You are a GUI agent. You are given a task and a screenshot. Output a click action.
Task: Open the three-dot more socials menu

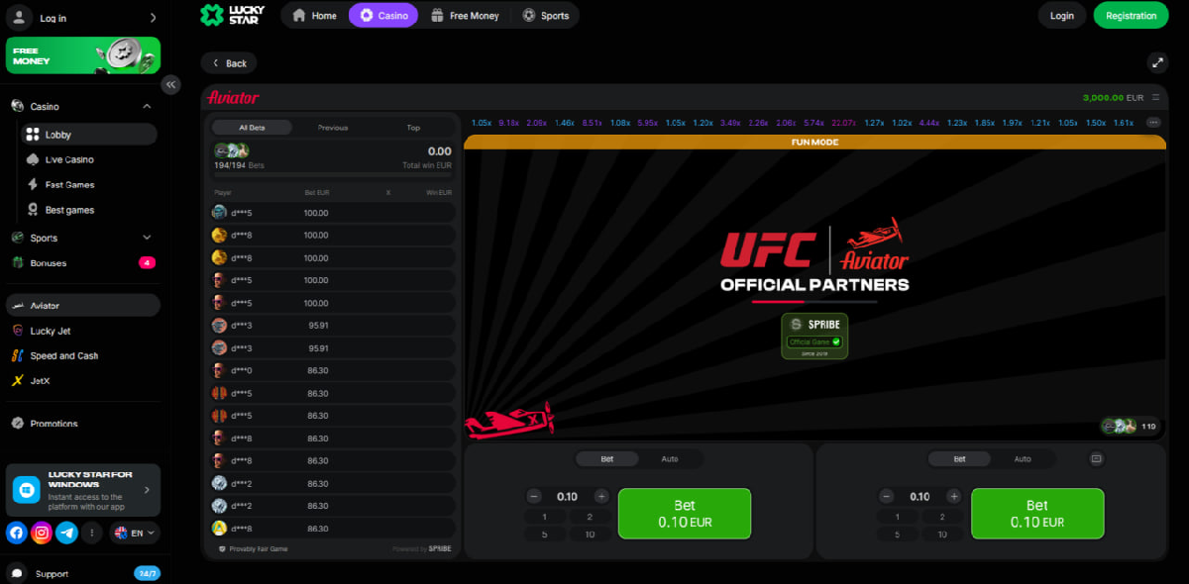[x=92, y=533]
